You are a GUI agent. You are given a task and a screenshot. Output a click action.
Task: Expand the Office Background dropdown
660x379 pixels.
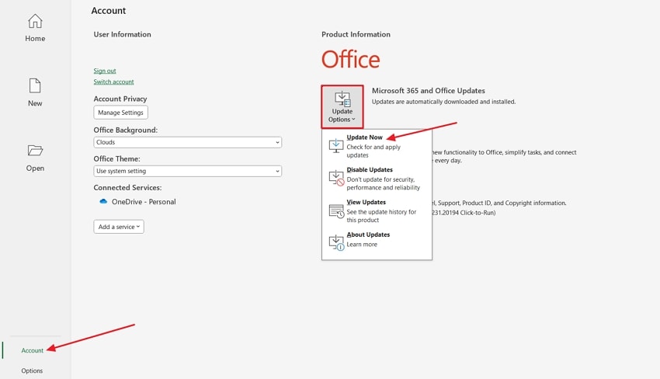coord(188,142)
